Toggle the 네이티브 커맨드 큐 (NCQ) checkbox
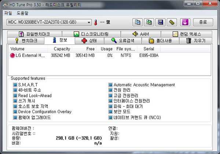 [x=110, y=118]
